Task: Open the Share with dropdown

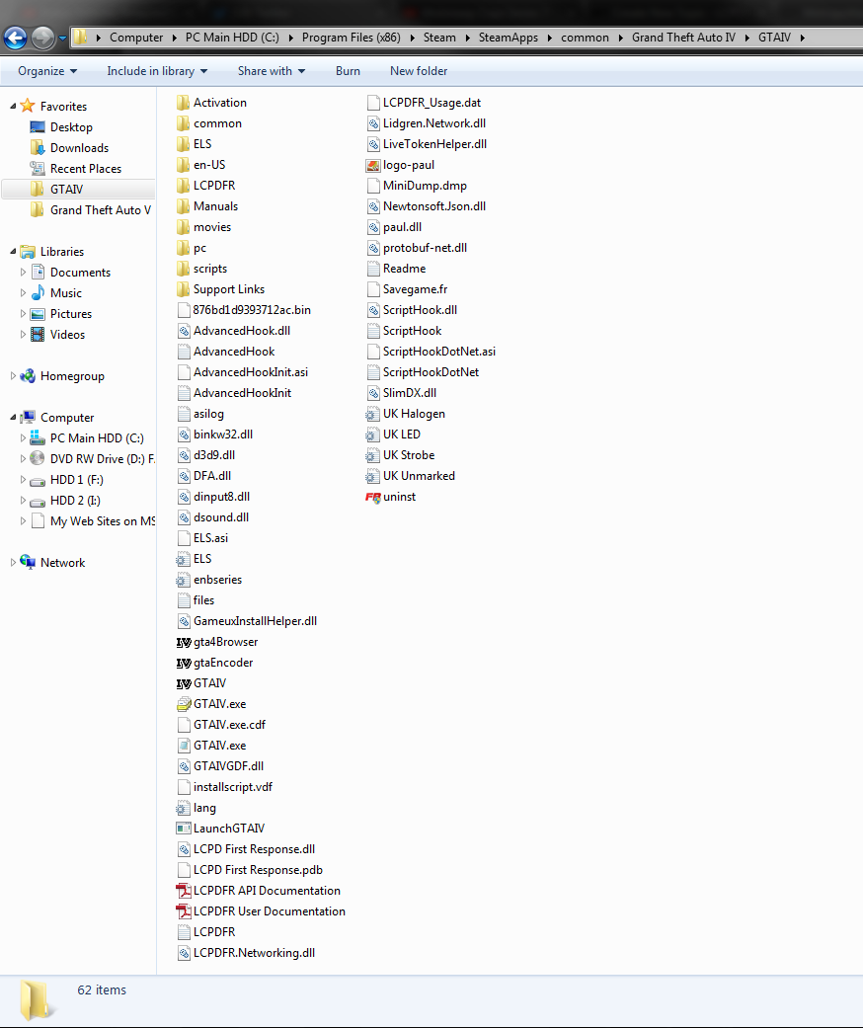Action: pos(272,71)
